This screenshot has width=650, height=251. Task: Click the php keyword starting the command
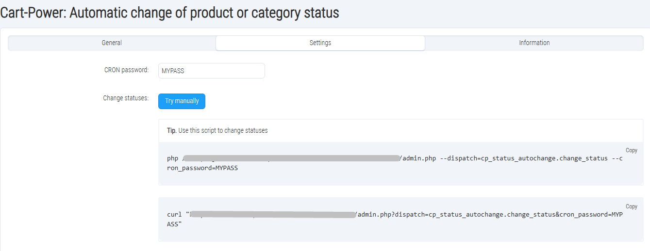coord(172,158)
